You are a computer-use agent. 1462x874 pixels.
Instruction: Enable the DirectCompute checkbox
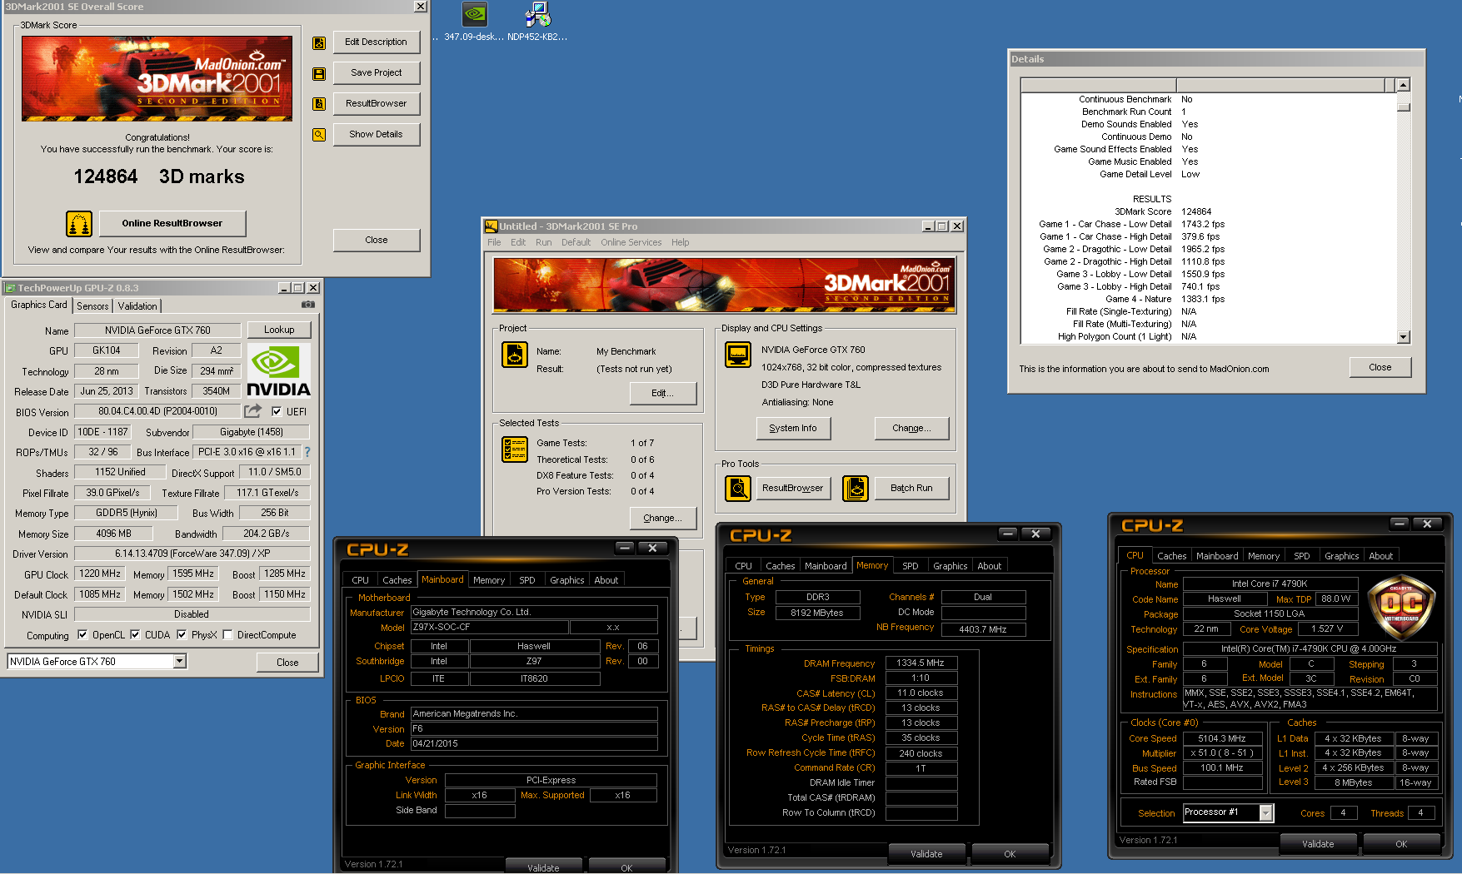point(227,634)
